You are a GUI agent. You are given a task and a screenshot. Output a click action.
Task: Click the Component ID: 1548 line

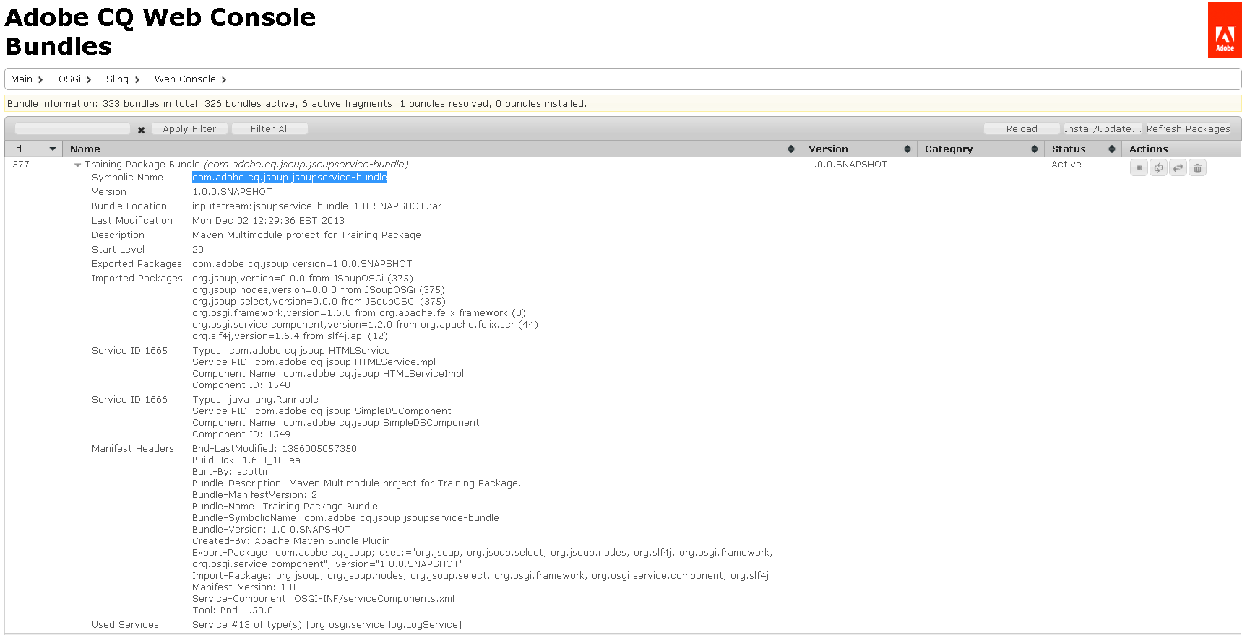point(241,385)
